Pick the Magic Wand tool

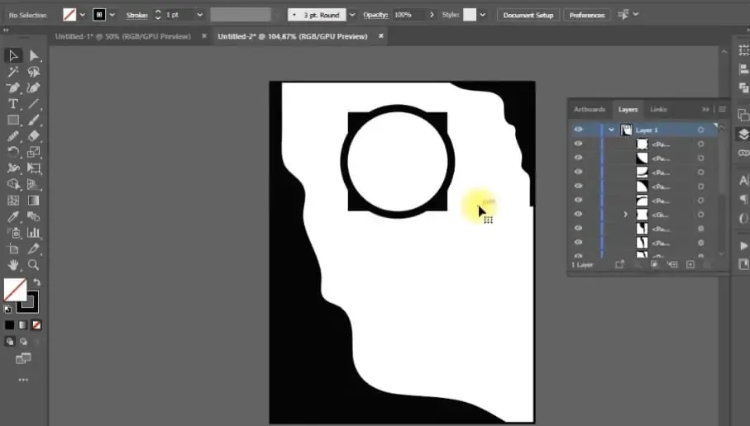click(x=13, y=72)
